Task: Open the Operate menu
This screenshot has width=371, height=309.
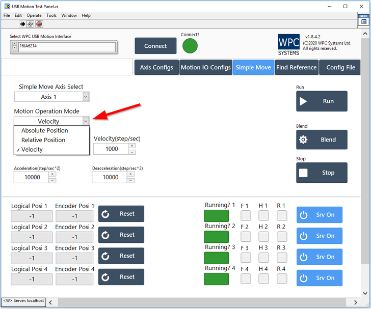Action: click(x=34, y=15)
